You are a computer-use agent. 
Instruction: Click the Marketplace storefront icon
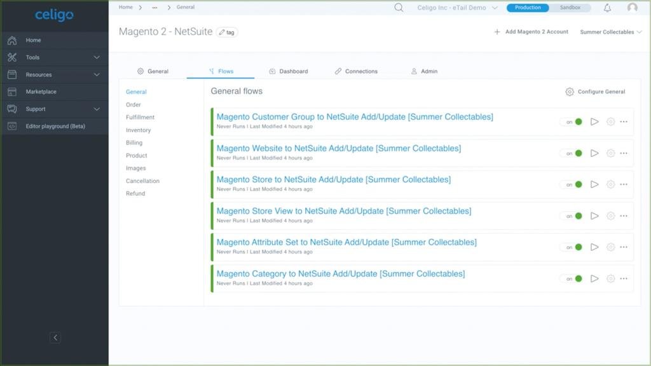pyautogui.click(x=12, y=91)
